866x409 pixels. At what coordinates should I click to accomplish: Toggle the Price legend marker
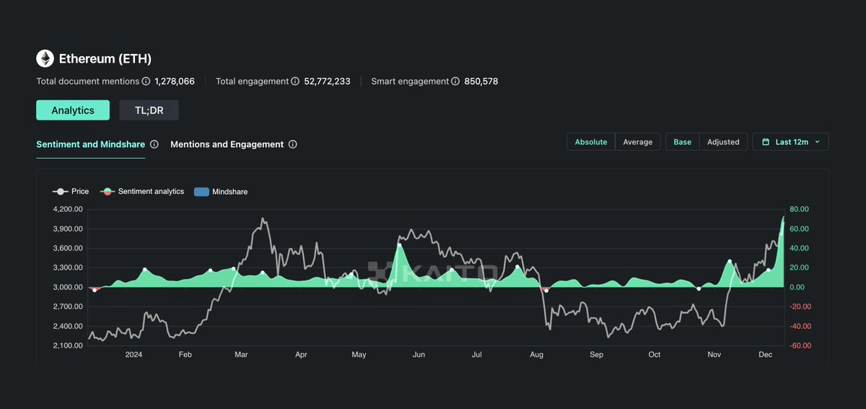click(61, 192)
